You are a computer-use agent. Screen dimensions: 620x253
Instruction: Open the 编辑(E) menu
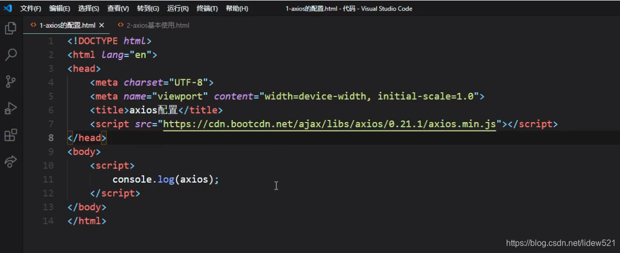[x=60, y=8]
